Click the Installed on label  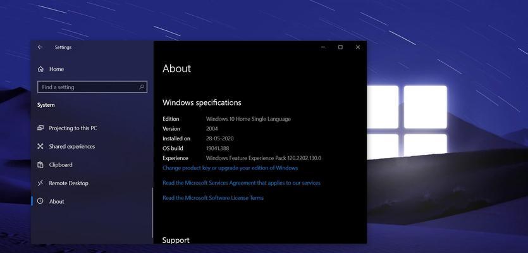tap(176, 139)
